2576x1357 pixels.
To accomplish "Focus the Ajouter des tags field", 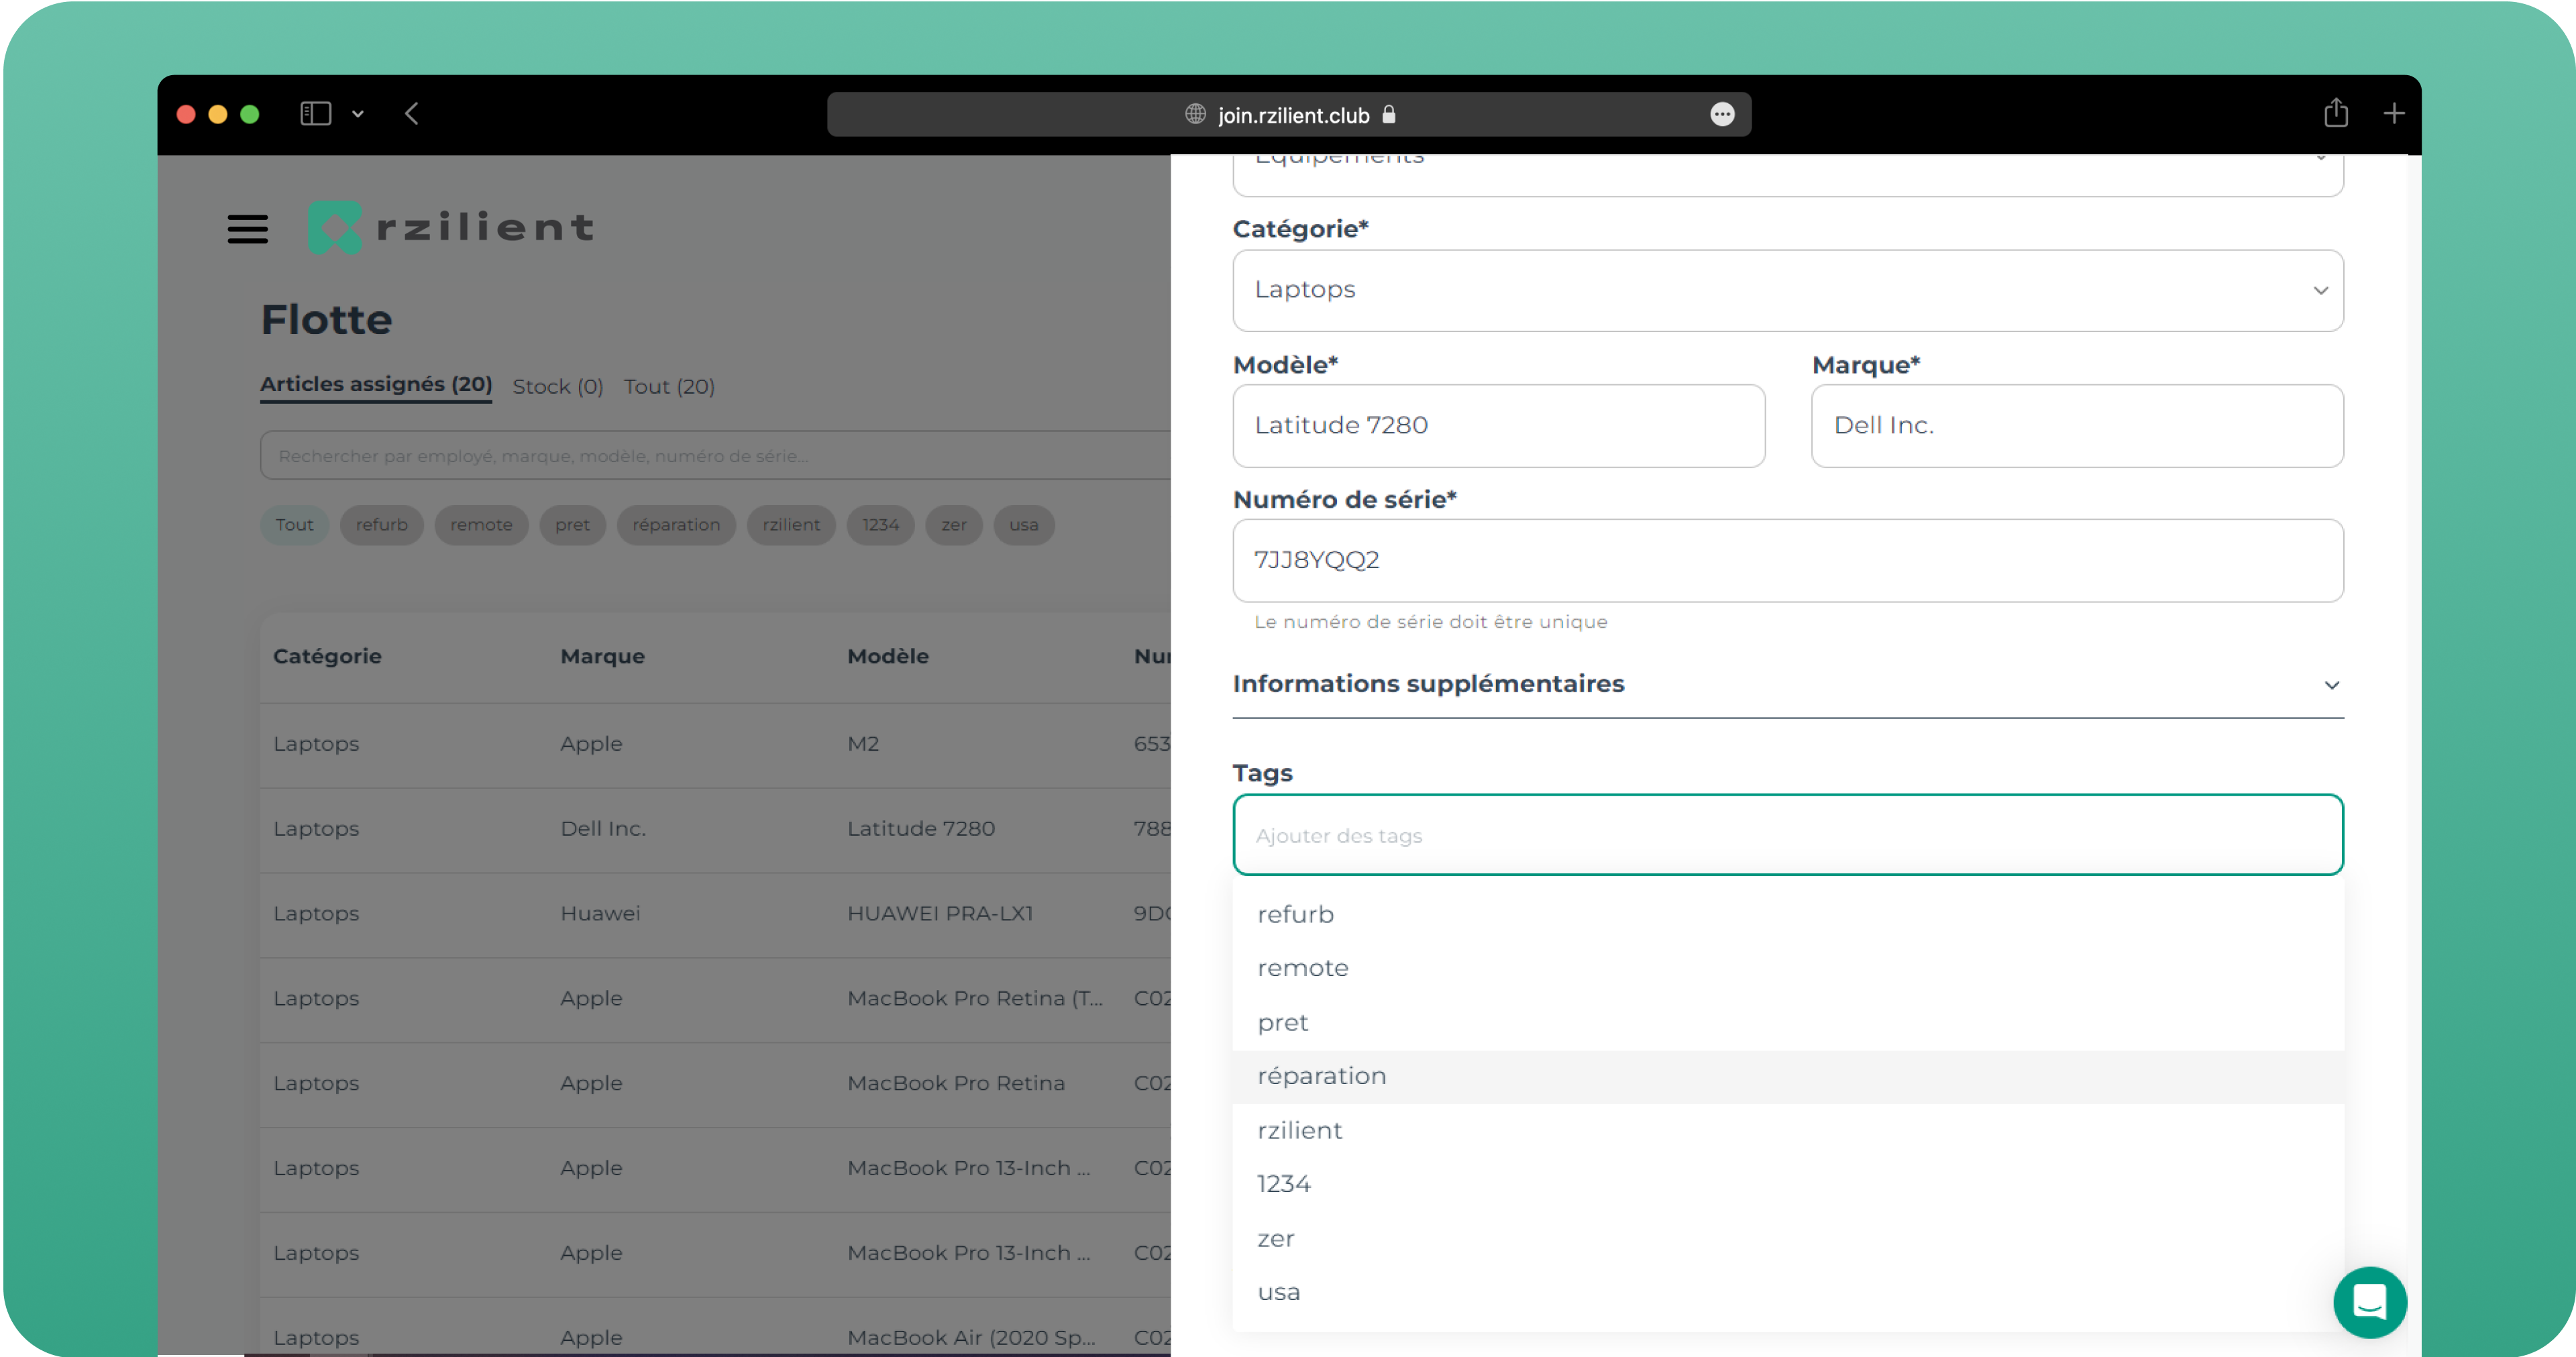I will coord(1787,835).
